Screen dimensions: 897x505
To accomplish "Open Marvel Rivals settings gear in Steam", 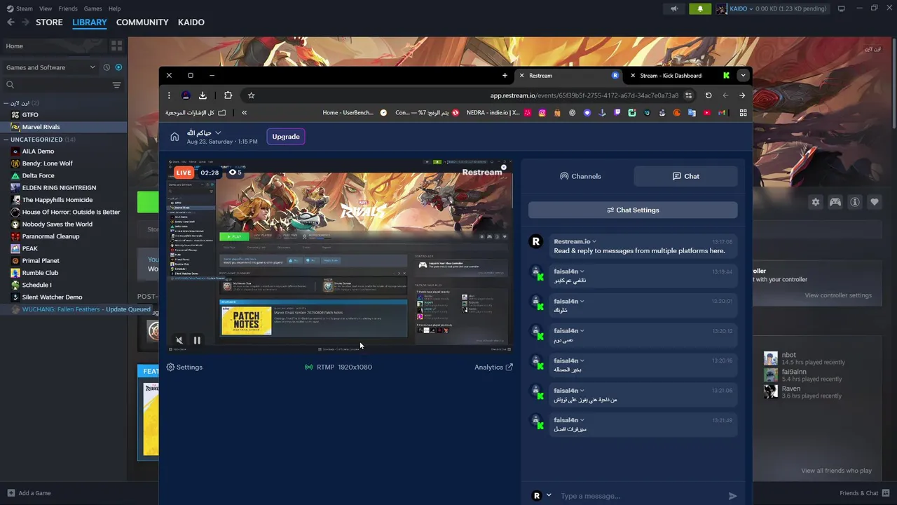I will click(816, 202).
